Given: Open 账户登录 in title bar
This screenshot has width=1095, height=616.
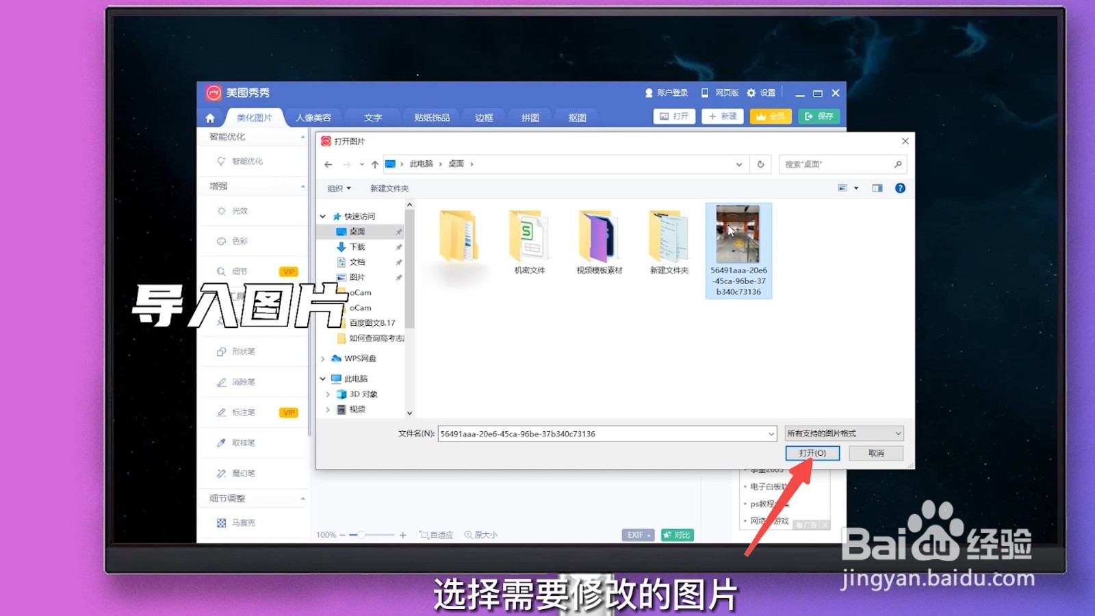Looking at the screenshot, I should tap(667, 92).
